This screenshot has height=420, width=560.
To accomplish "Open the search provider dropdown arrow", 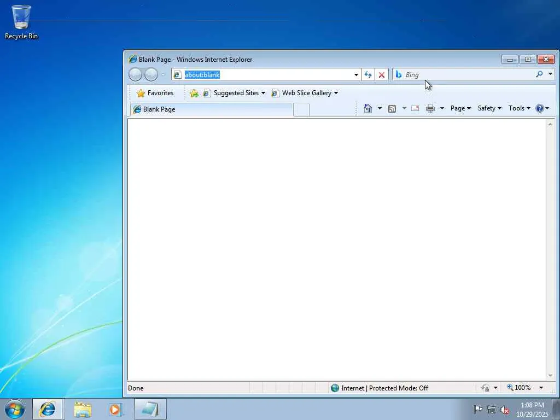I will [x=550, y=74].
